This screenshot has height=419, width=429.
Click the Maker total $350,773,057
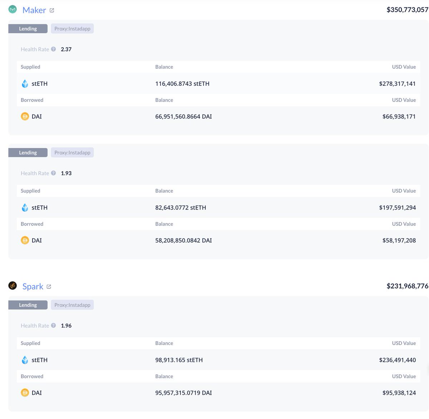point(407,10)
